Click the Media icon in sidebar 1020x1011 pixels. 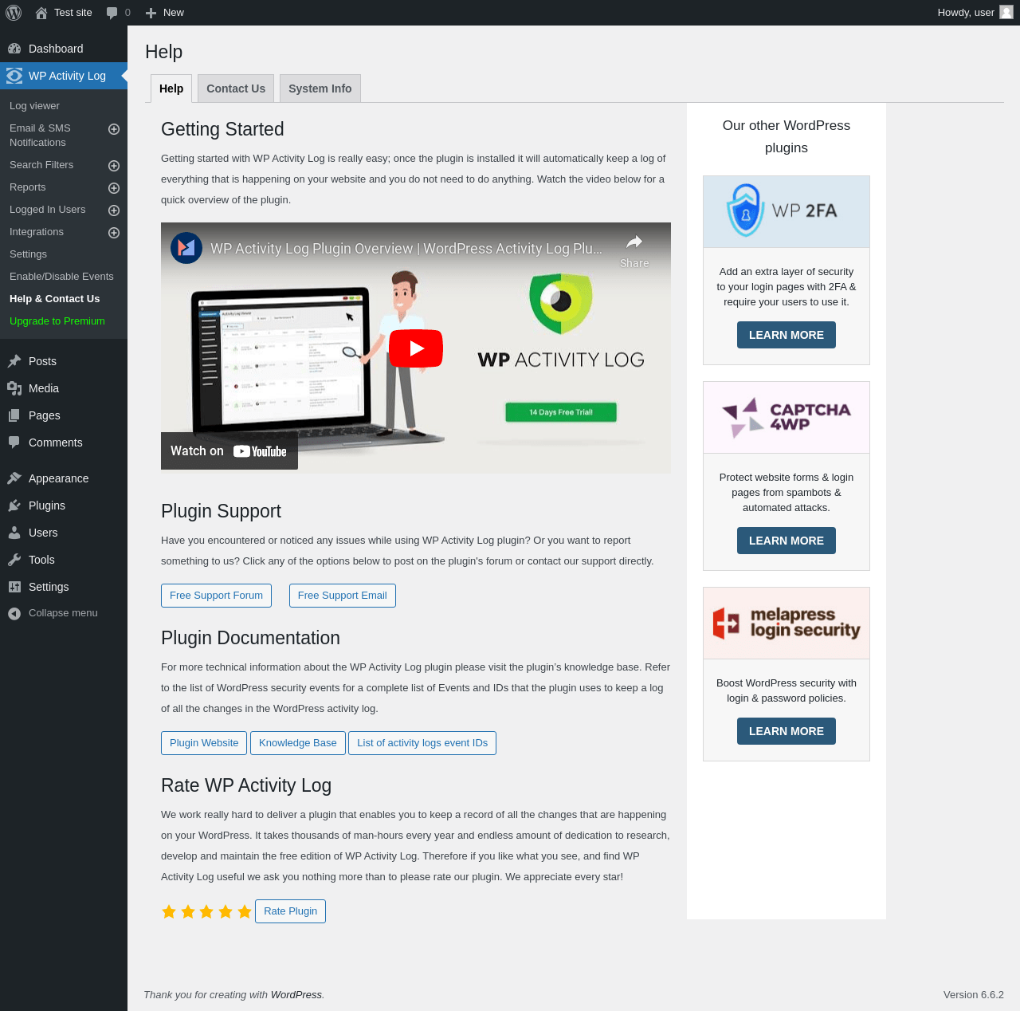tap(14, 388)
